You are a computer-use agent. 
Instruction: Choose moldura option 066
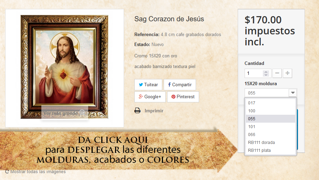pos(270,135)
